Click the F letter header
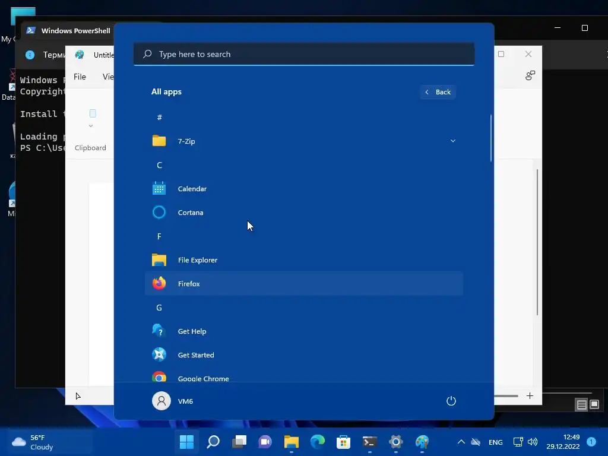 click(159, 236)
